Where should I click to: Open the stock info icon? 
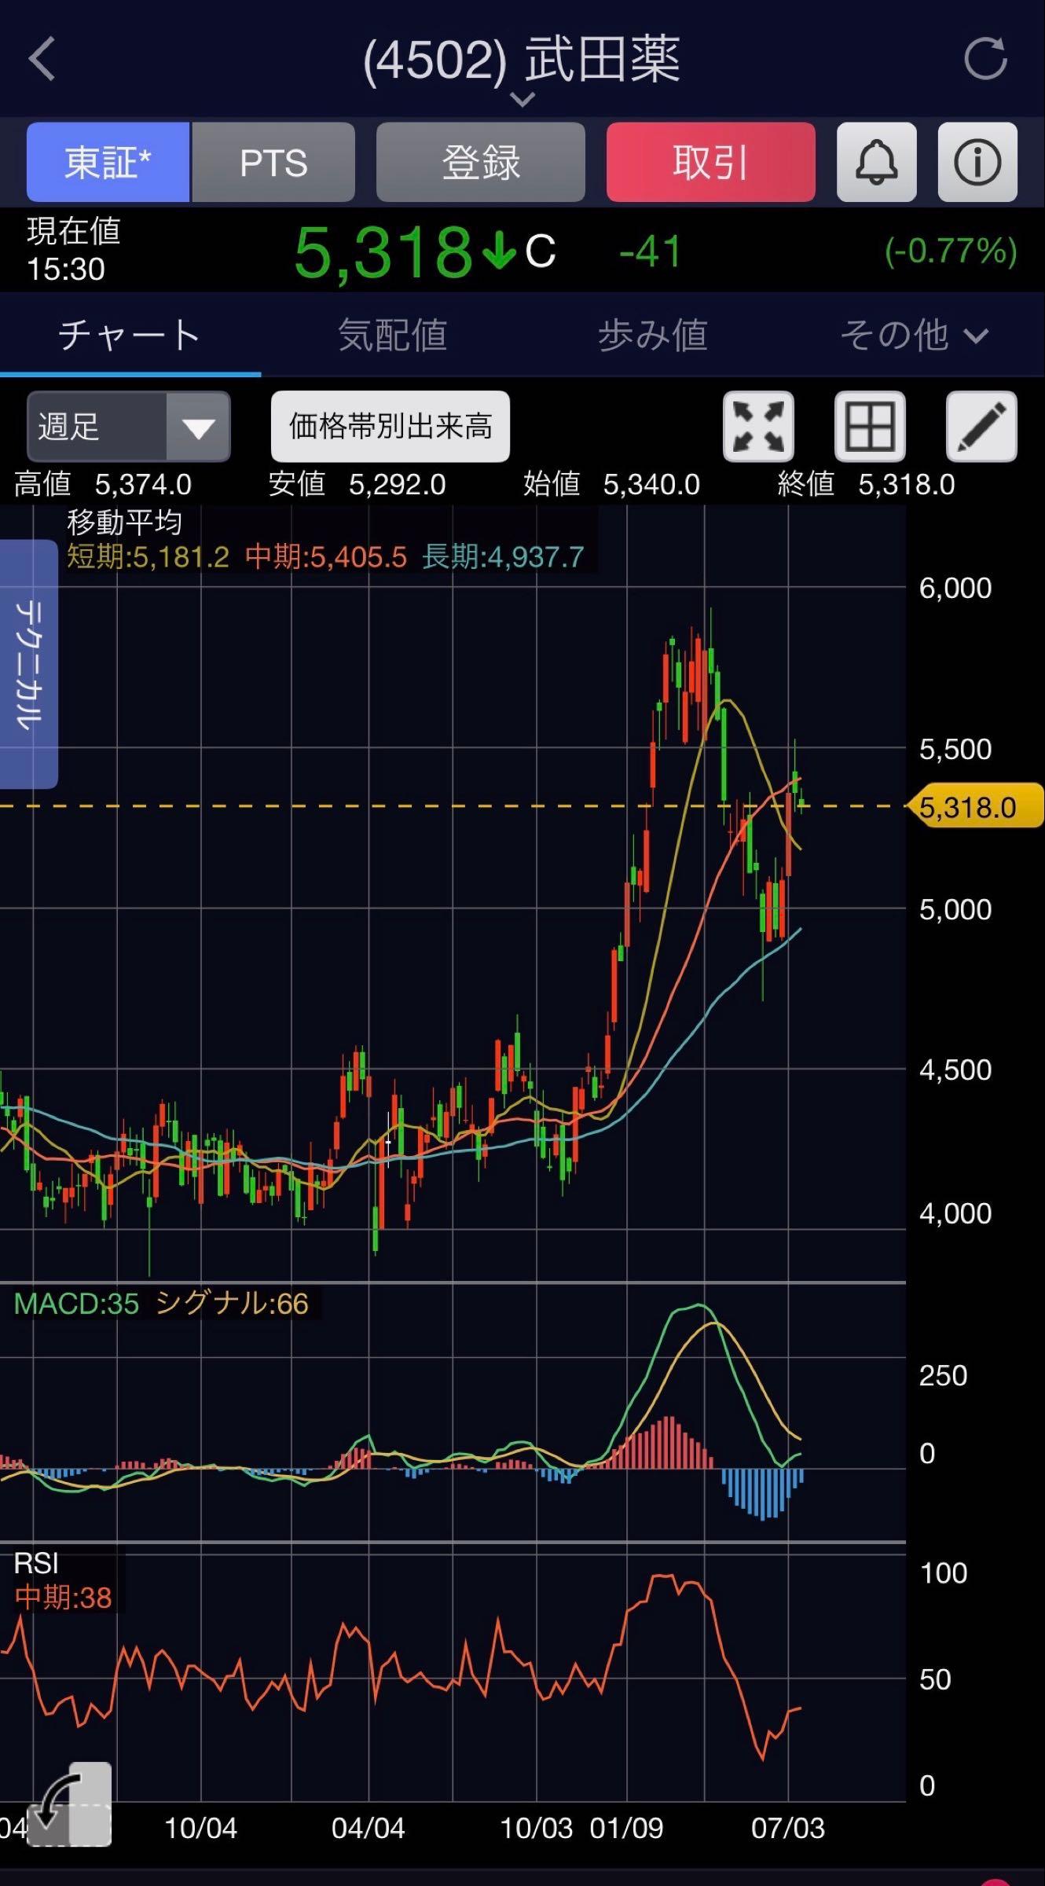click(x=977, y=162)
